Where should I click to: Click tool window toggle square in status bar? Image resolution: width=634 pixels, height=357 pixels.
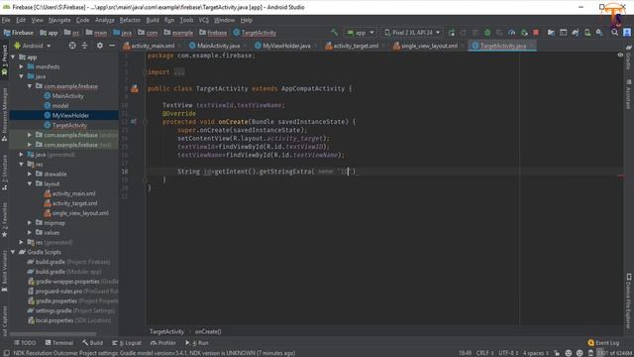[x=6, y=353]
